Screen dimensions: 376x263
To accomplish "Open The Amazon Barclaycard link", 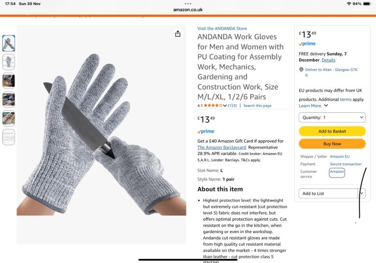I will 222,147.
